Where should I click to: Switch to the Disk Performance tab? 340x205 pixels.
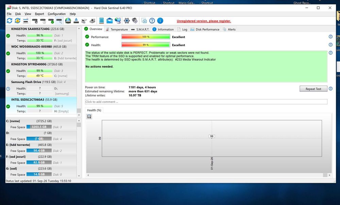[x=205, y=29]
